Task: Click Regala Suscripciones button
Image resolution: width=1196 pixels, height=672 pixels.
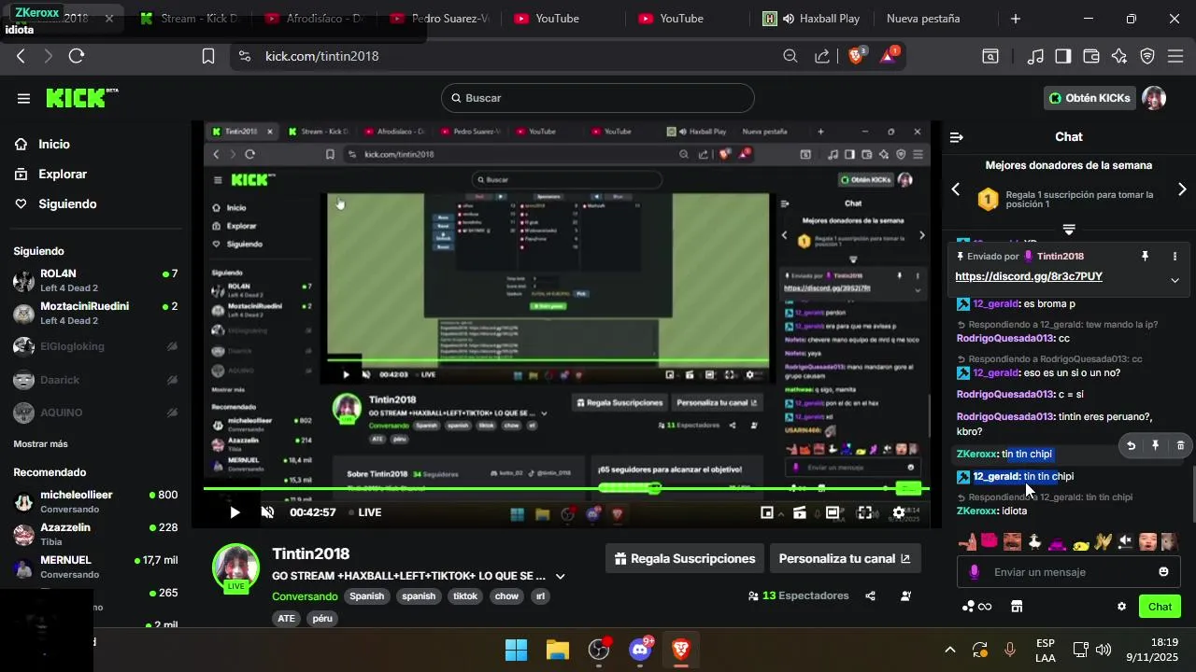Action: [x=685, y=559]
